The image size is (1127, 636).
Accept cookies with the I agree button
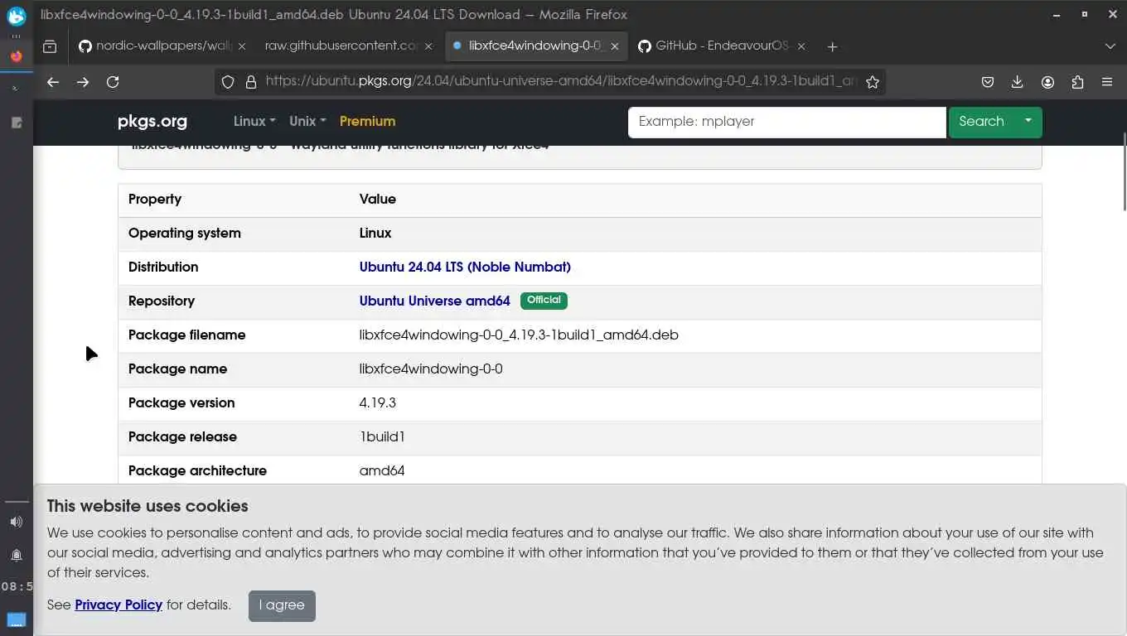tap(282, 605)
